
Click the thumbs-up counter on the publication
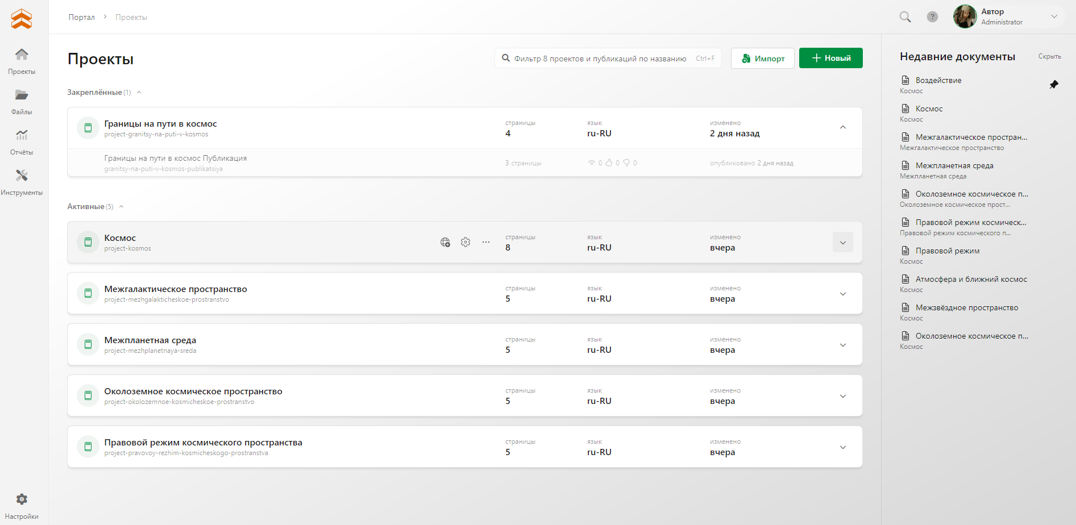tap(612, 163)
